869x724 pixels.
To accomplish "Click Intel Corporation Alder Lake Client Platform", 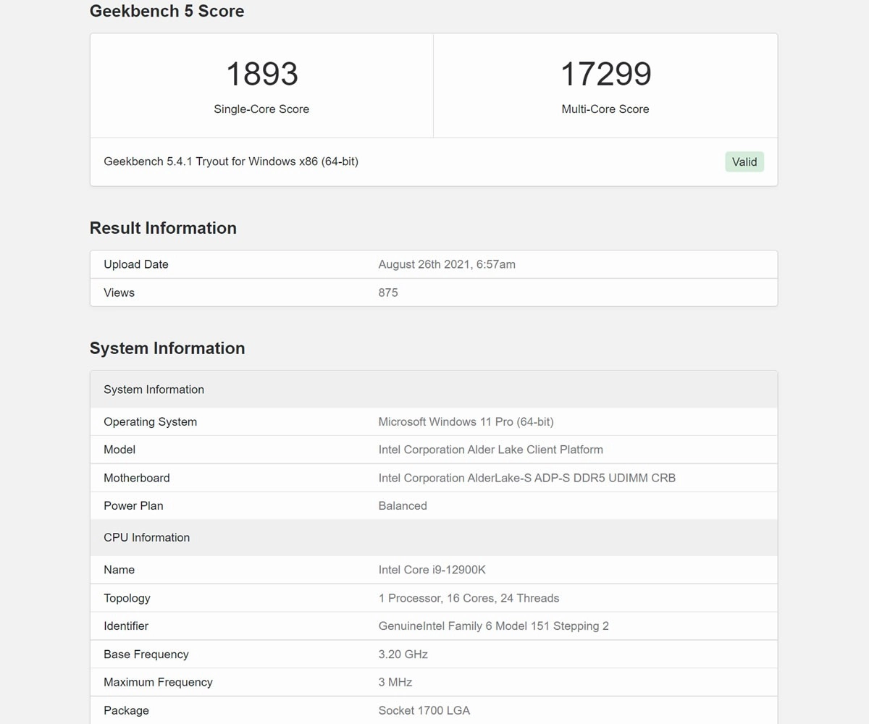I will [490, 450].
